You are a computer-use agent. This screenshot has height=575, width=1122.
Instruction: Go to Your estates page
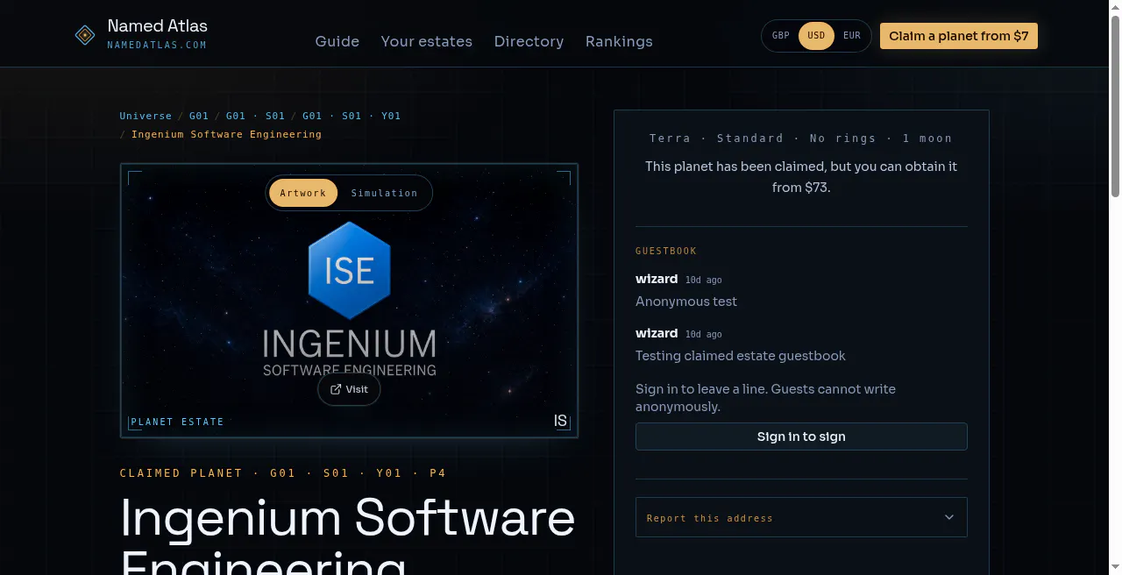[427, 41]
